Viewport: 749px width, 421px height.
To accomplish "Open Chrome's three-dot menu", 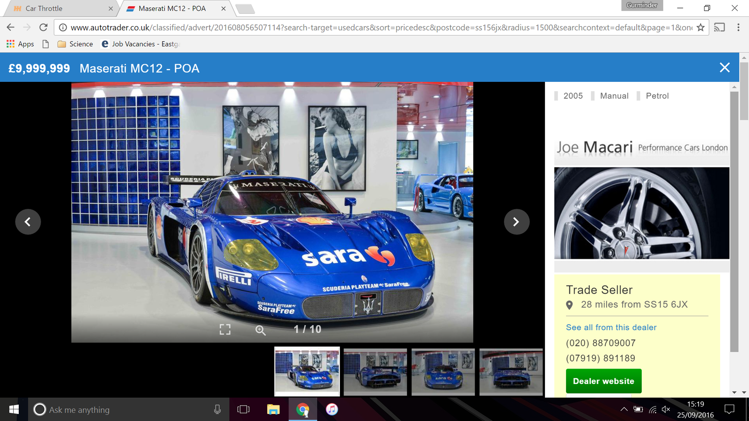I will (x=738, y=28).
